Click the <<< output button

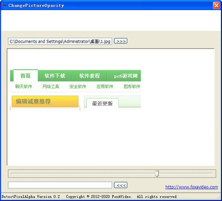point(121,185)
